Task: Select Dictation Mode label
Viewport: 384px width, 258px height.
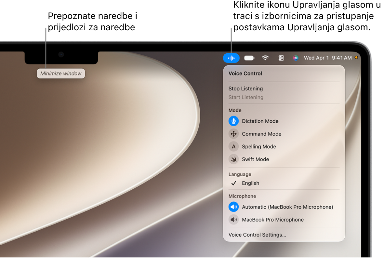Action: click(x=260, y=121)
